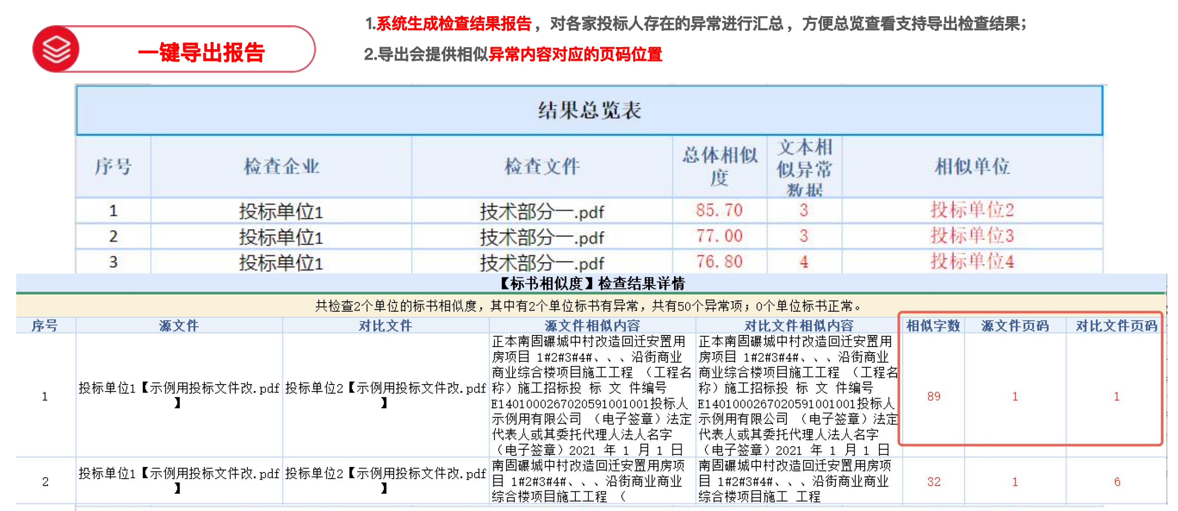Click the red text 系统生成检查结果报告
Image resolution: width=1178 pixels, height=511 pixels.
(x=453, y=23)
